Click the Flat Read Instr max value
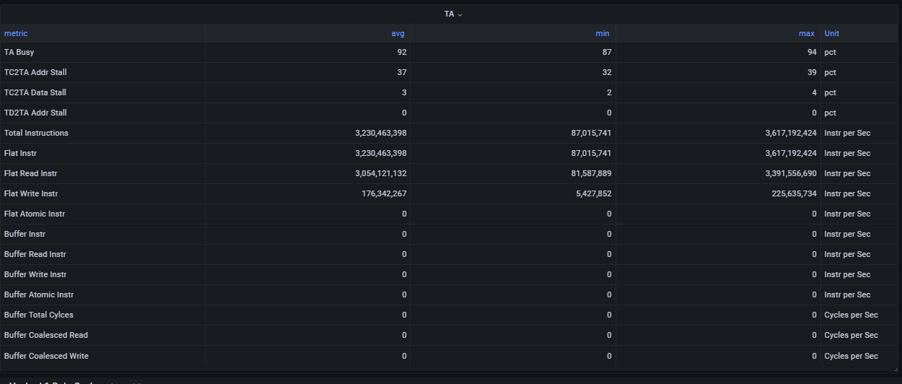902x384 pixels. click(791, 173)
